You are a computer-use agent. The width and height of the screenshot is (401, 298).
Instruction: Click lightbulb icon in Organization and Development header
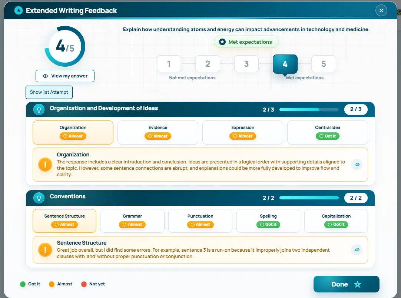[x=39, y=110]
